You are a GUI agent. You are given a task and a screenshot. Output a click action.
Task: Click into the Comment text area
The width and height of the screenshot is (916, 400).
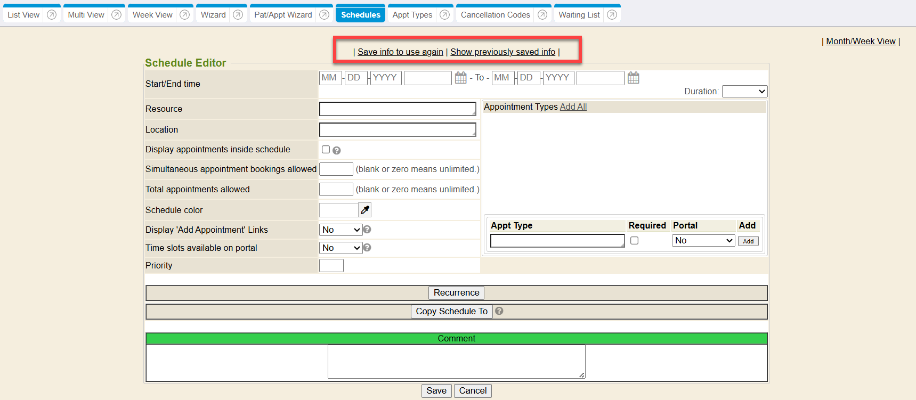pos(456,362)
